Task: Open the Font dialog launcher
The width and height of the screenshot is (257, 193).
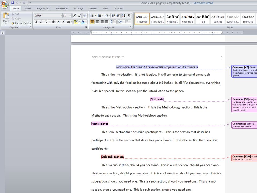Action: (x=86, y=27)
